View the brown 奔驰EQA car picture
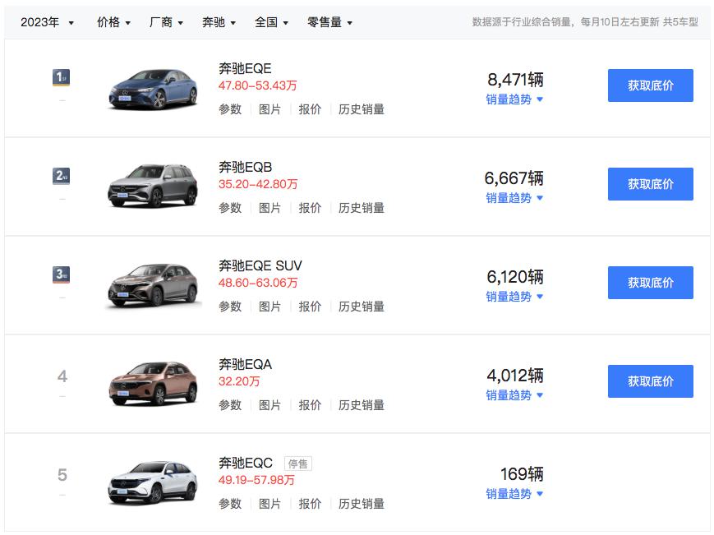Image resolution: width=714 pixels, height=535 pixels. click(154, 382)
